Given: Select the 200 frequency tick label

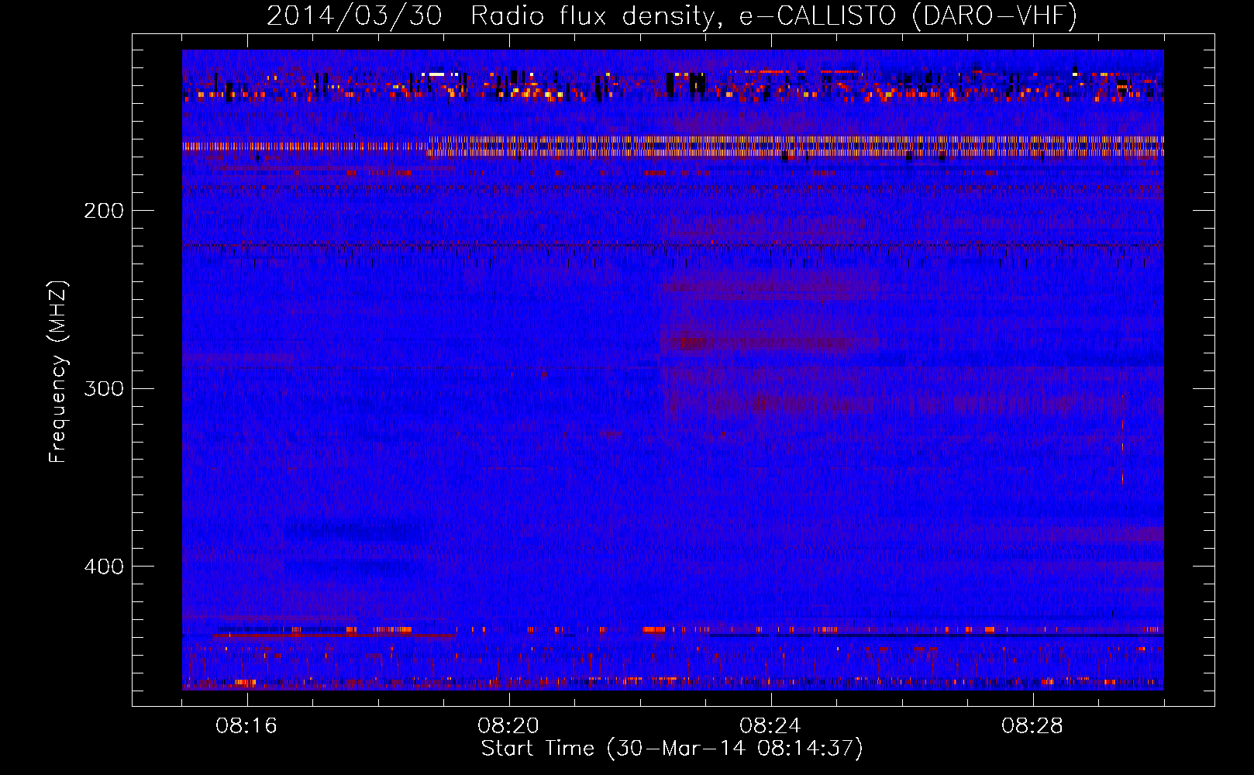Looking at the screenshot, I should pos(104,211).
